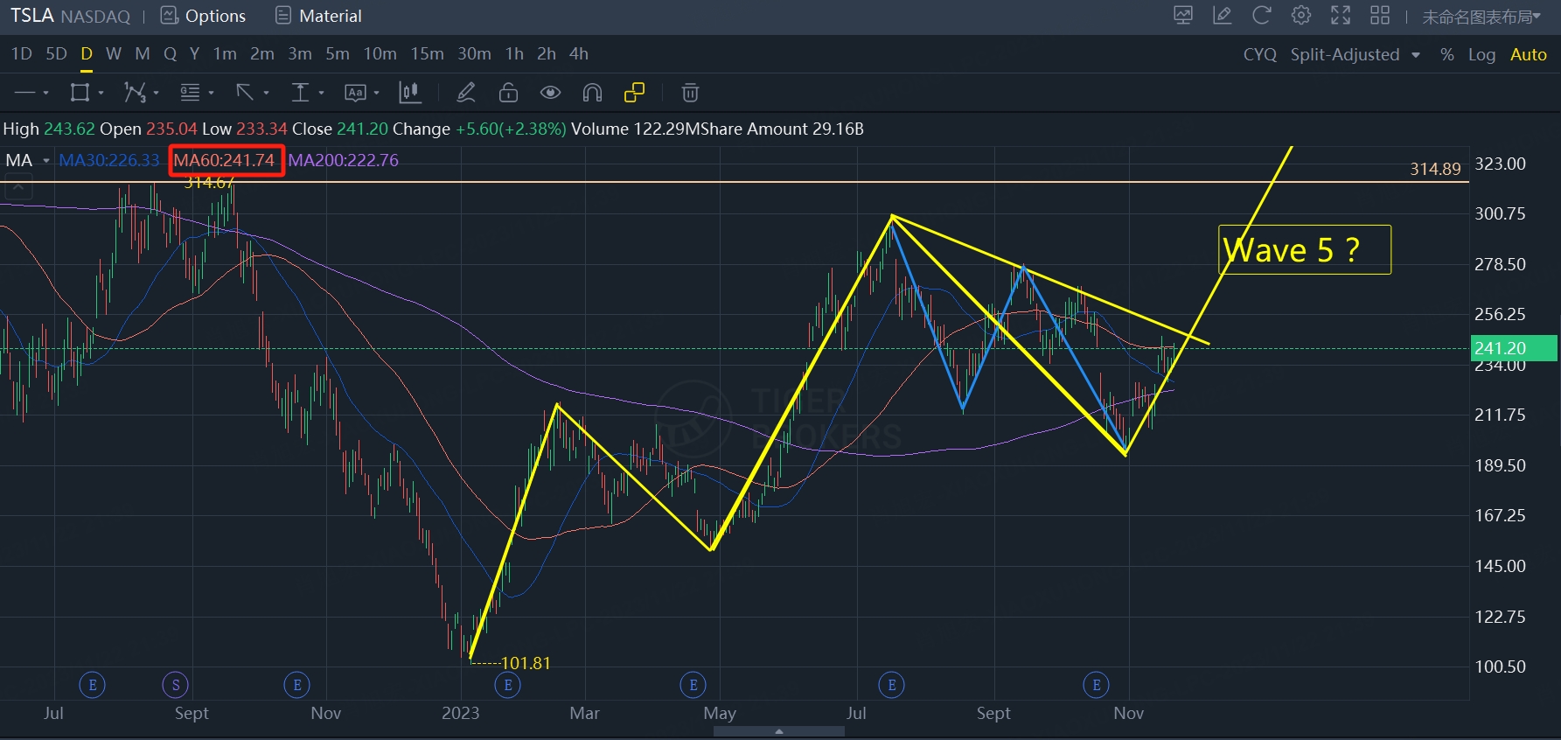Refresh the chart using reload icon
Image resolution: width=1561 pixels, height=740 pixels.
(1261, 16)
